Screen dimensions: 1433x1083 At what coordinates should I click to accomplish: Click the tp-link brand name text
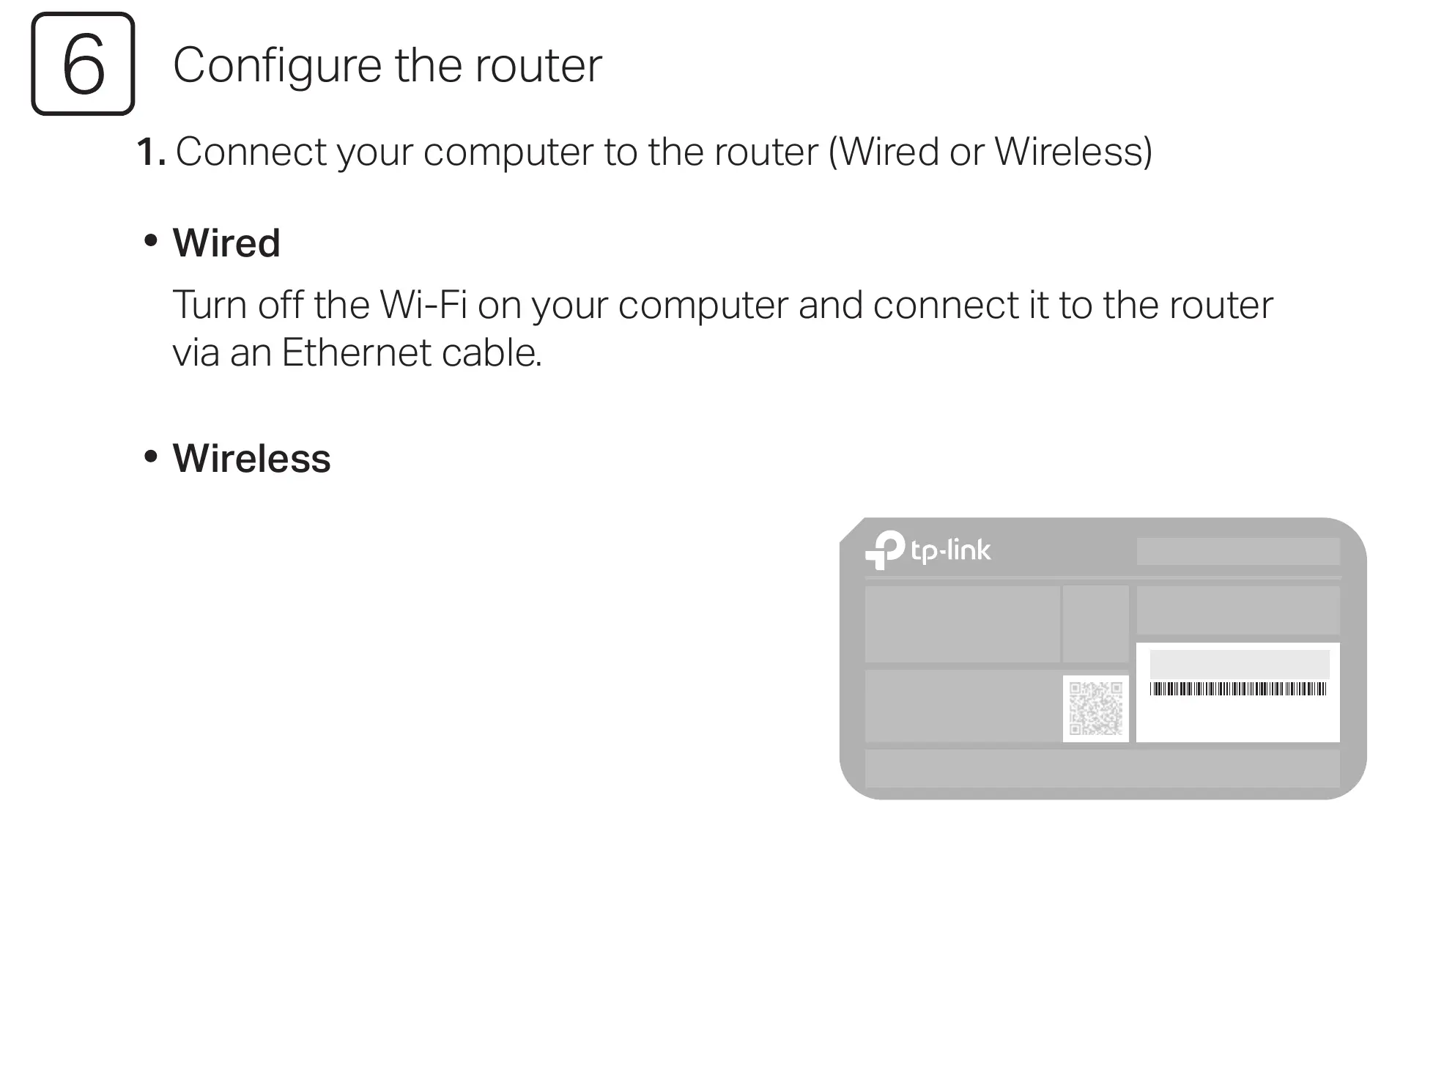(950, 550)
